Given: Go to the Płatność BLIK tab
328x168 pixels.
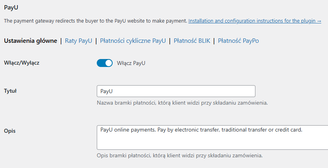Looking at the screenshot, I should (192, 40).
